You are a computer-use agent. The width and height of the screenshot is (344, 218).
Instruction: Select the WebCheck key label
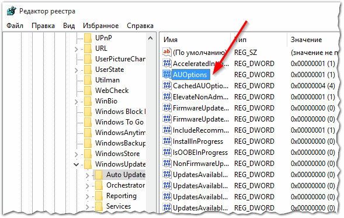point(112,91)
